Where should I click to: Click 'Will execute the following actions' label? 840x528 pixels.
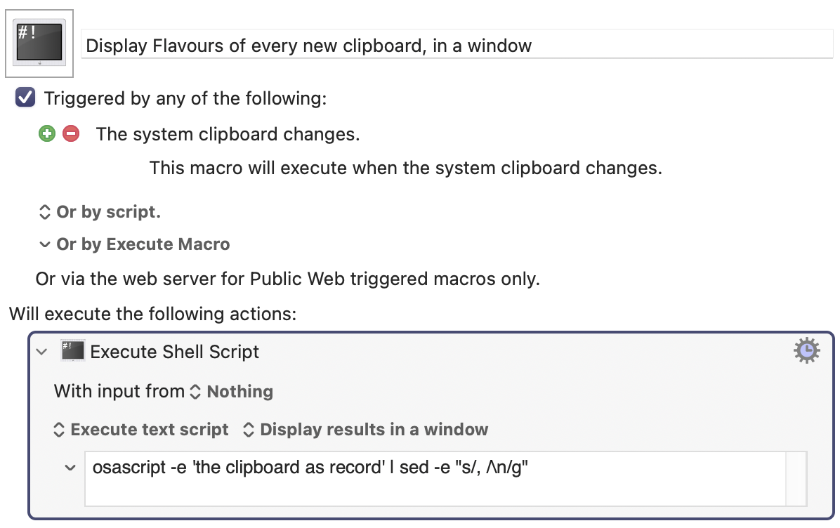tap(152, 314)
